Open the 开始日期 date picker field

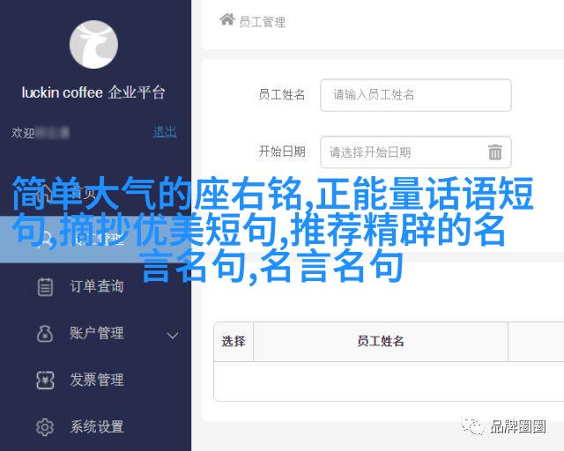[x=415, y=152]
